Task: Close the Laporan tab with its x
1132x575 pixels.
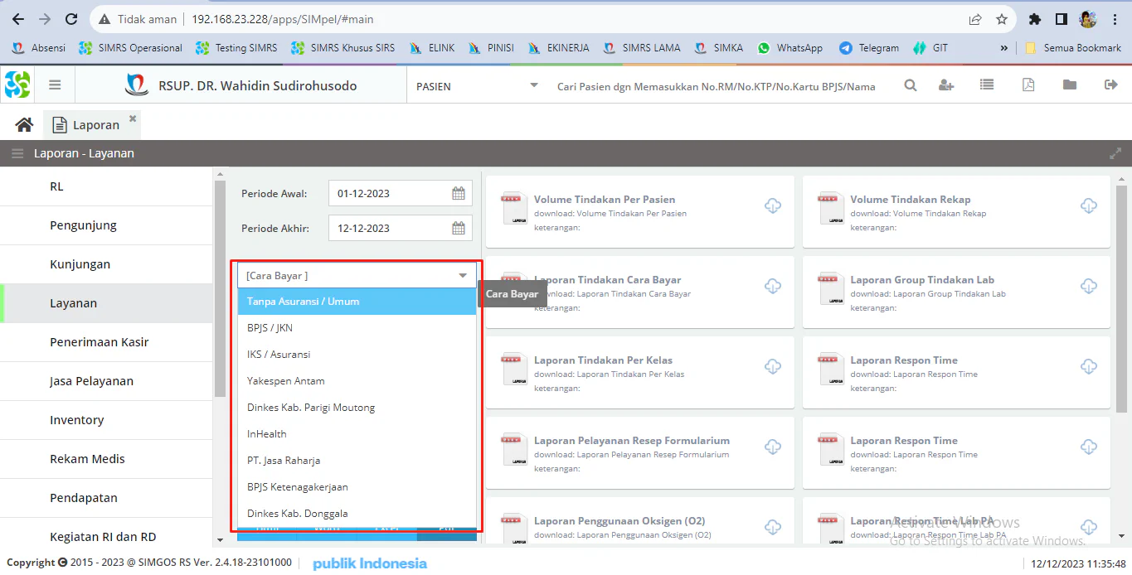Action: pyautogui.click(x=133, y=118)
